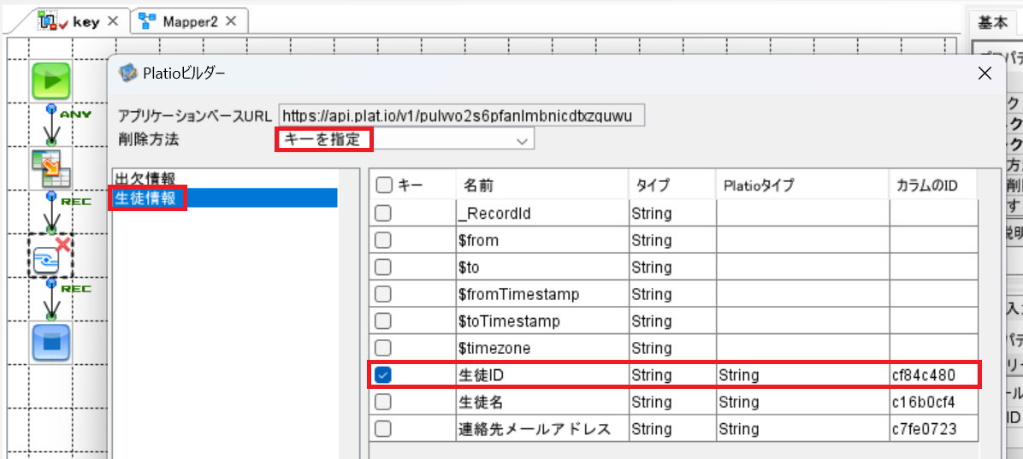Close the key tab
Viewport: 1023px width, 459px height.
pos(112,21)
